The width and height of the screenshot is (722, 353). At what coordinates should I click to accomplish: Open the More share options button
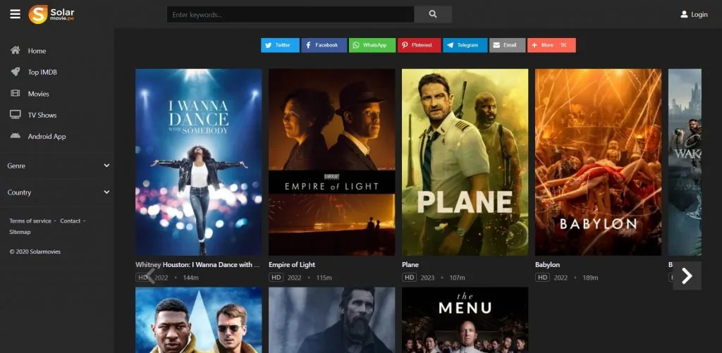click(551, 45)
